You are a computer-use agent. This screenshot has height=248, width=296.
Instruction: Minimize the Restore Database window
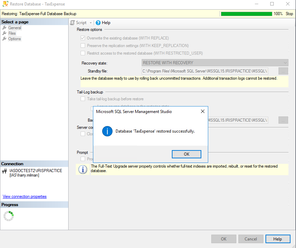(x=256, y=4)
